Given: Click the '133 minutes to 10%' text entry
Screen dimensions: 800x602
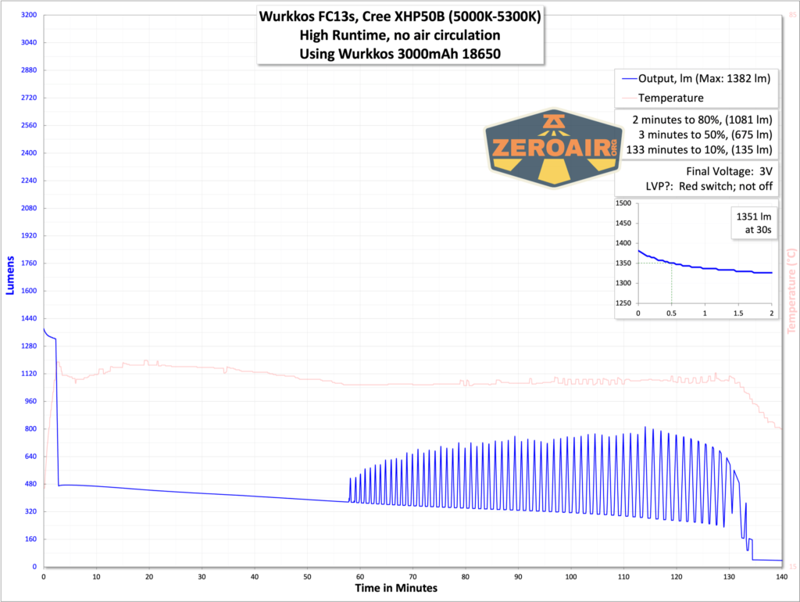Looking at the screenshot, I should click(x=702, y=149).
